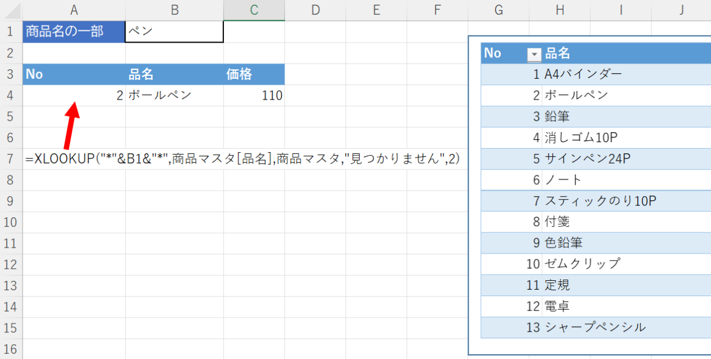Image resolution: width=711 pixels, height=359 pixels.
Task: Click cell B1 containing ペン
Action: pos(174,31)
